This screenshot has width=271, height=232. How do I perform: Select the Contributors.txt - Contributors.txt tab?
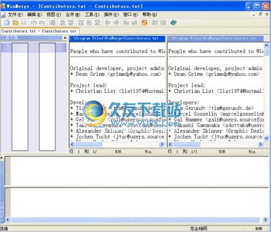pyautogui.click(x=39, y=31)
